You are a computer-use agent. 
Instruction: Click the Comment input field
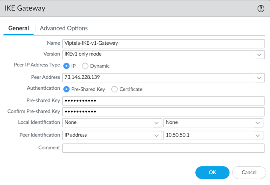[163, 148]
